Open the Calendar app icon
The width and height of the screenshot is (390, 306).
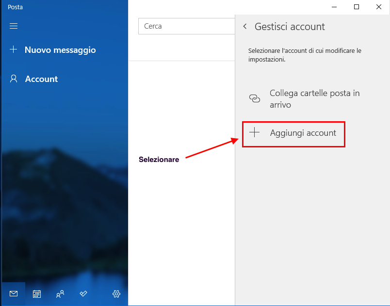coord(37,293)
